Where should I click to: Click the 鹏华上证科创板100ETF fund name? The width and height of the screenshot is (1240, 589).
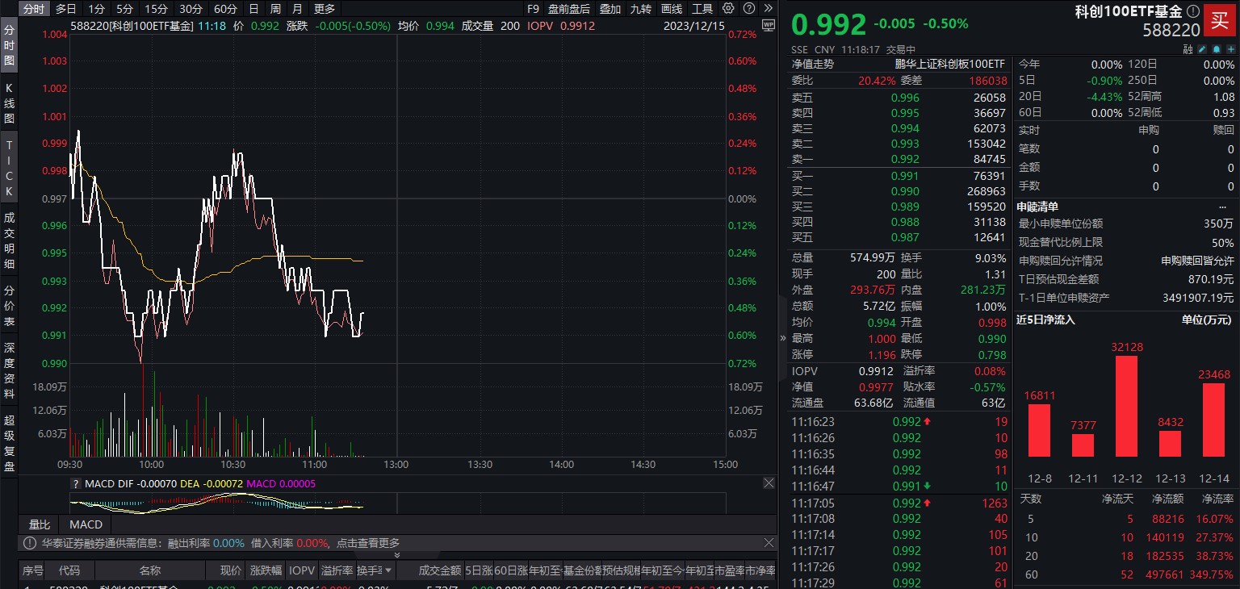(950, 64)
